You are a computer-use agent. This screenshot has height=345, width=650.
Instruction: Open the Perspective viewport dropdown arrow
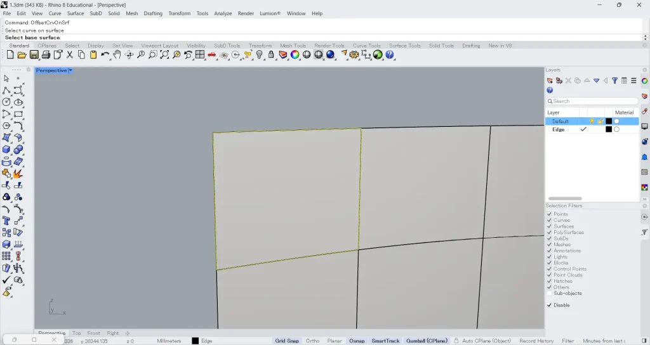(x=70, y=70)
